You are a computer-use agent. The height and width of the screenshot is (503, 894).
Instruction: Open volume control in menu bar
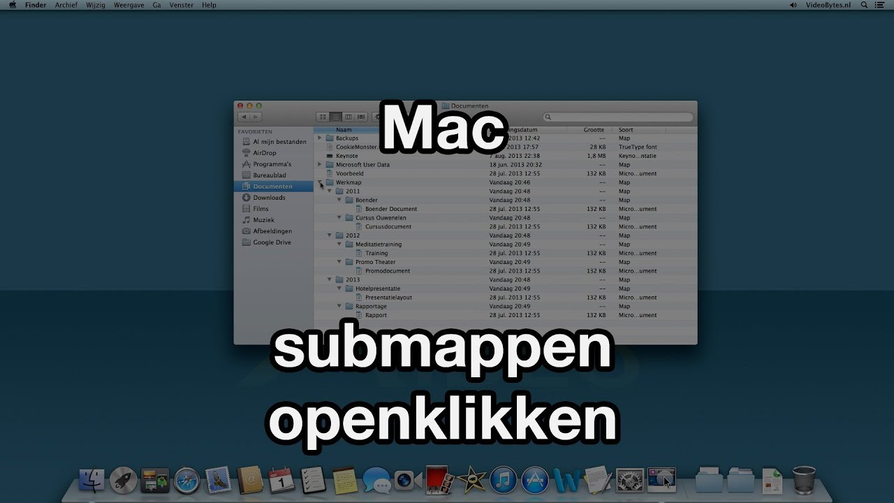coord(793,5)
